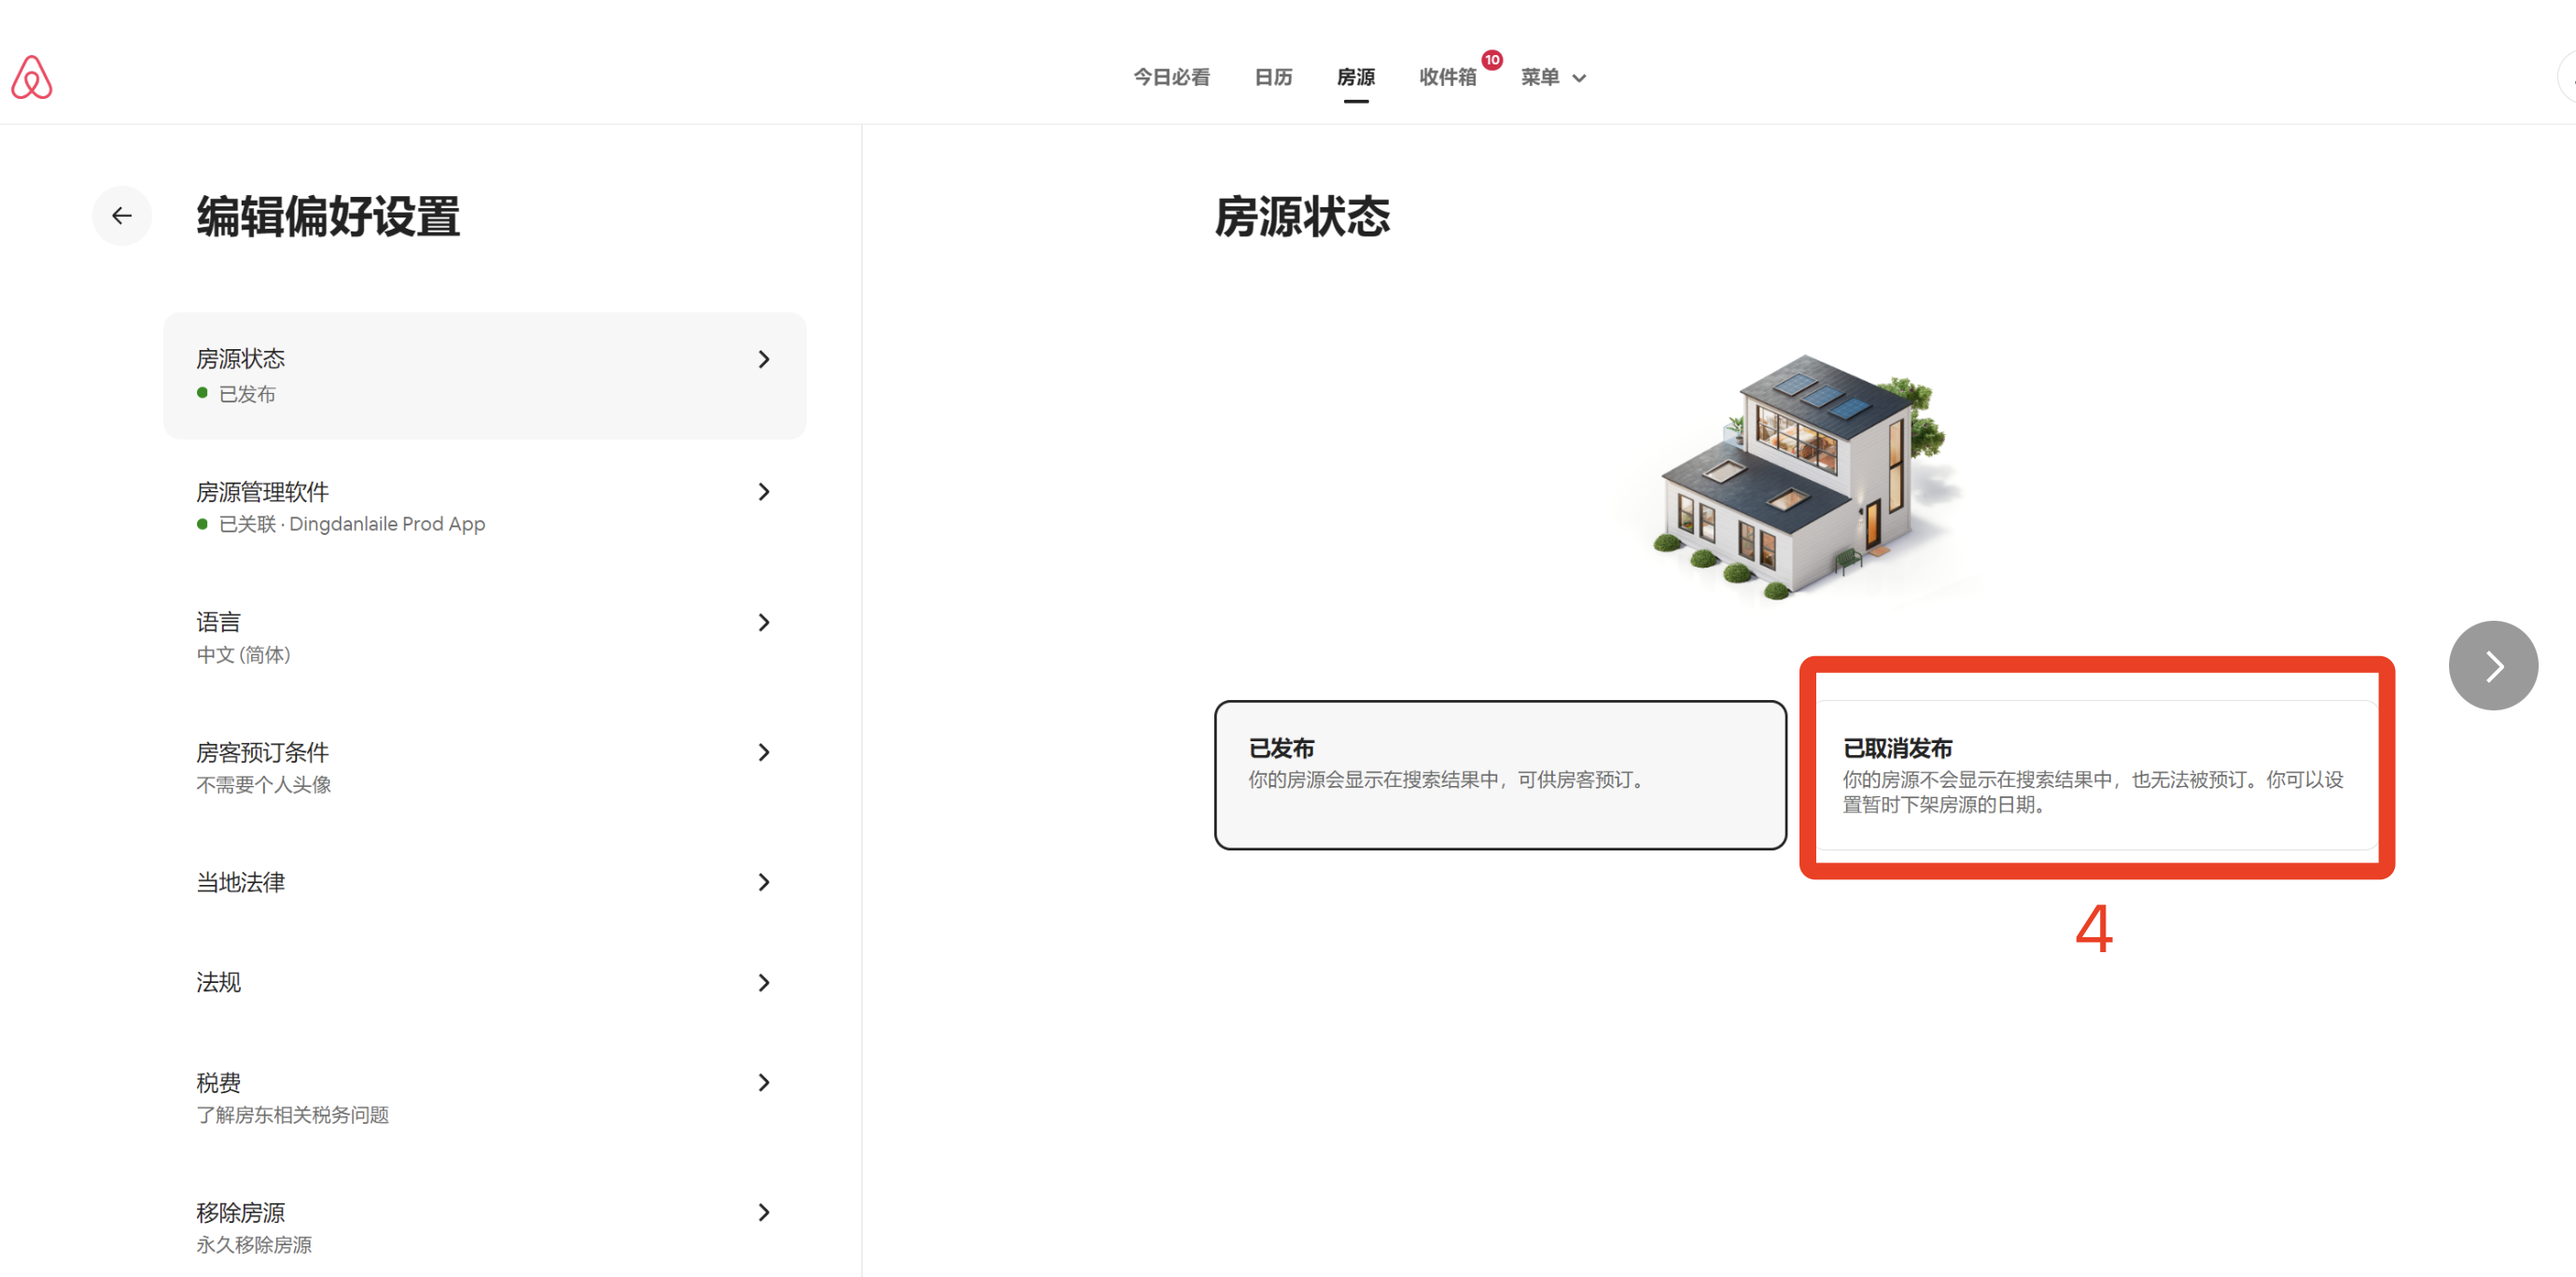Open the 今日必看 tab
Screen dimensions: 2576x1277
[x=1171, y=77]
